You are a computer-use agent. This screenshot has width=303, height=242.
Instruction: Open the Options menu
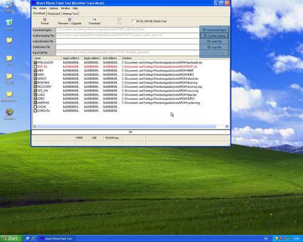[x=54, y=8]
